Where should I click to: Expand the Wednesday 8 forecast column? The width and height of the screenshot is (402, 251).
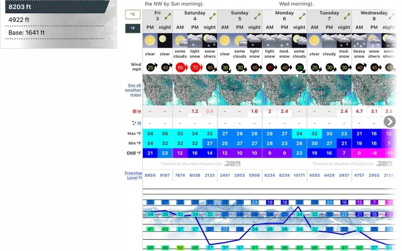click(x=391, y=16)
